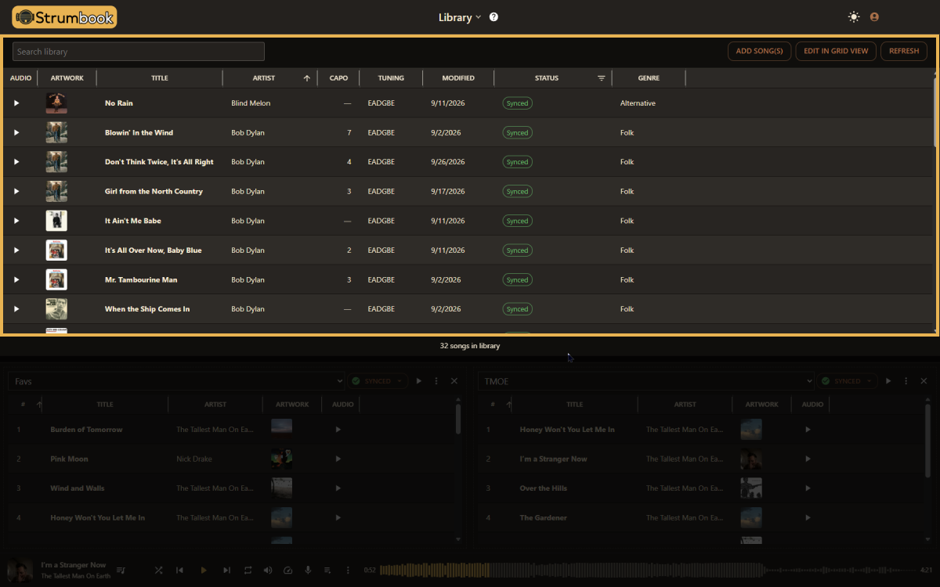Play Honey Won't You Let Me In in TMOE
This screenshot has height=587, width=940.
pyautogui.click(x=808, y=430)
